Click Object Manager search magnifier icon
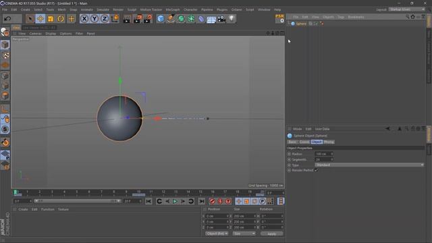The image size is (432, 243). tap(407, 17)
